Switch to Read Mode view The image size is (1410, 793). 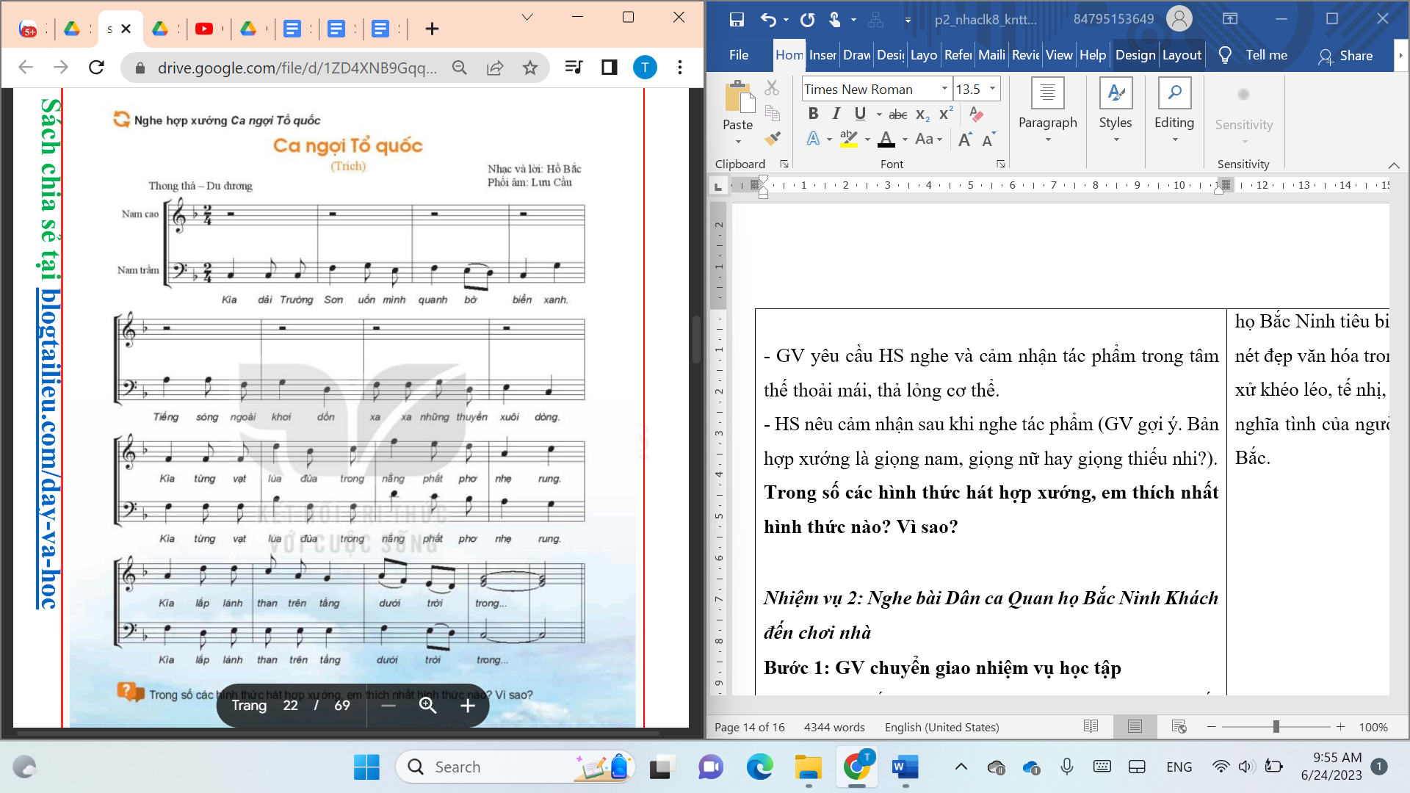[x=1091, y=726]
